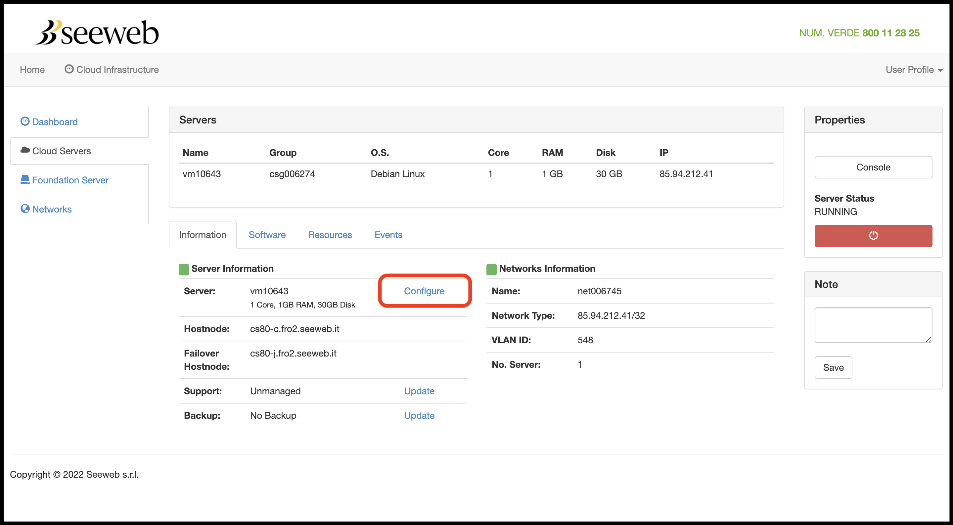Click the IP column header
Image resolution: width=953 pixels, height=525 pixels.
click(x=664, y=153)
